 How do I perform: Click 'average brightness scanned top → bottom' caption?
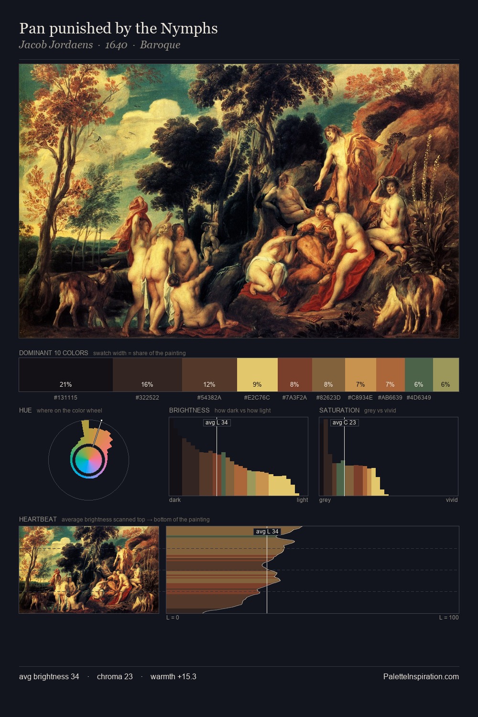tap(136, 520)
